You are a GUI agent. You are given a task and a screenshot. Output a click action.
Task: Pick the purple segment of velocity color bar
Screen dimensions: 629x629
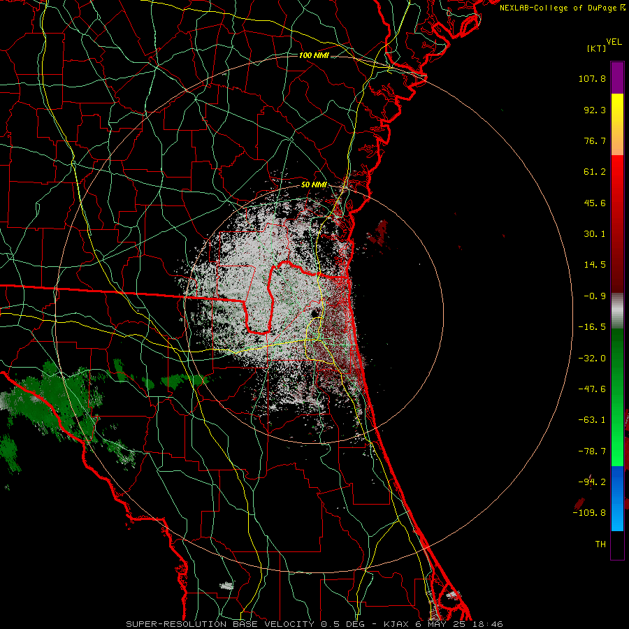pos(617,78)
